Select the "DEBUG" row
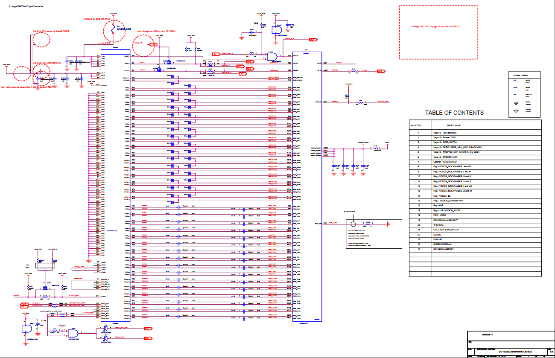This screenshot has width=555, height=358. [x=475, y=235]
